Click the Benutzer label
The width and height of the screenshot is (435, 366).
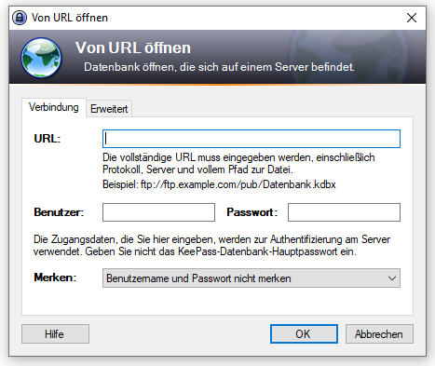pos(59,212)
